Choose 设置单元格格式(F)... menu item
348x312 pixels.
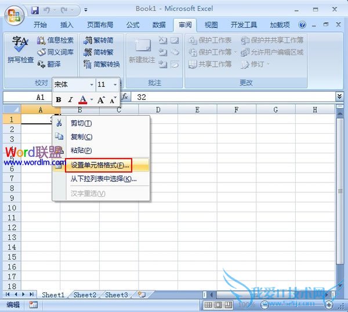point(100,165)
